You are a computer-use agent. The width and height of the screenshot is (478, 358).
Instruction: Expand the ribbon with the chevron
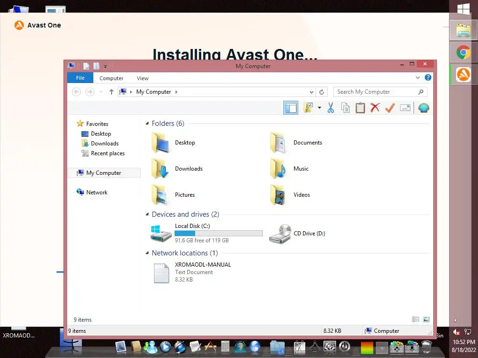[x=418, y=78]
